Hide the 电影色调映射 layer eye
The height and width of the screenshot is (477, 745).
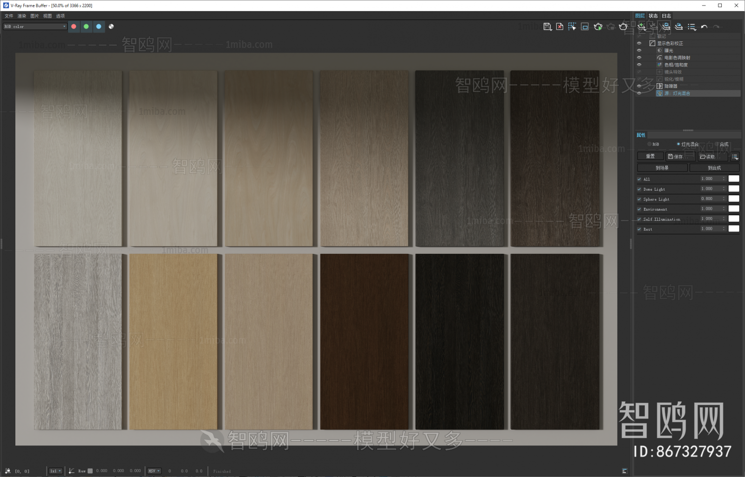pyautogui.click(x=639, y=58)
